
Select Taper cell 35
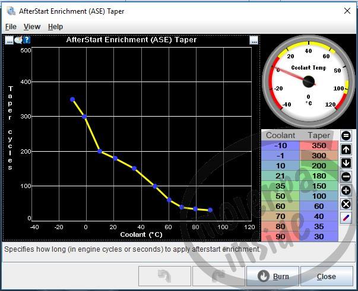tap(319, 226)
